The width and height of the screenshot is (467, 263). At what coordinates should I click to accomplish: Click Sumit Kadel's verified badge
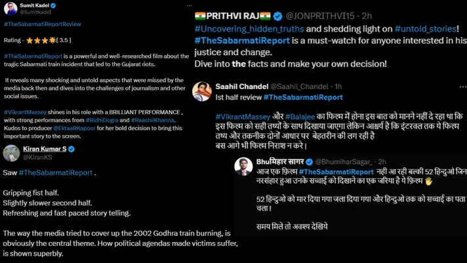tap(53, 5)
